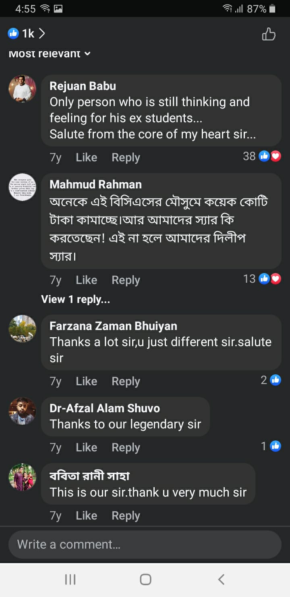290x597 pixels.
Task: Open the recent apps navigation button
Action: pos(70,580)
